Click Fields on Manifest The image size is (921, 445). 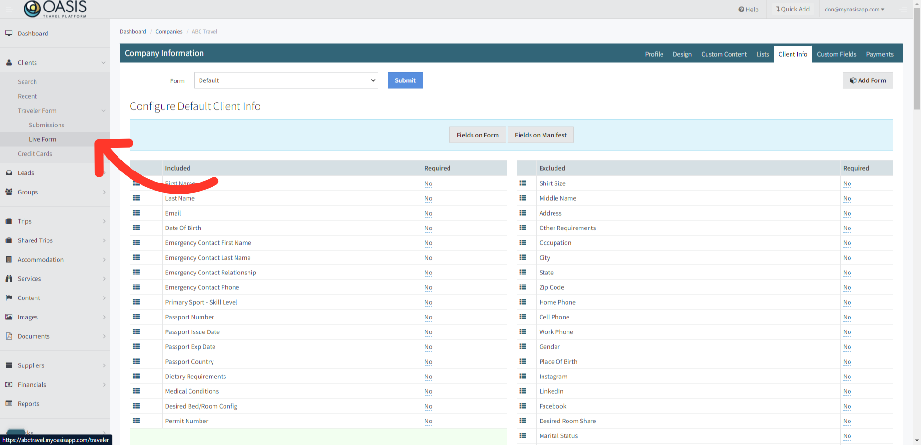pyautogui.click(x=540, y=135)
